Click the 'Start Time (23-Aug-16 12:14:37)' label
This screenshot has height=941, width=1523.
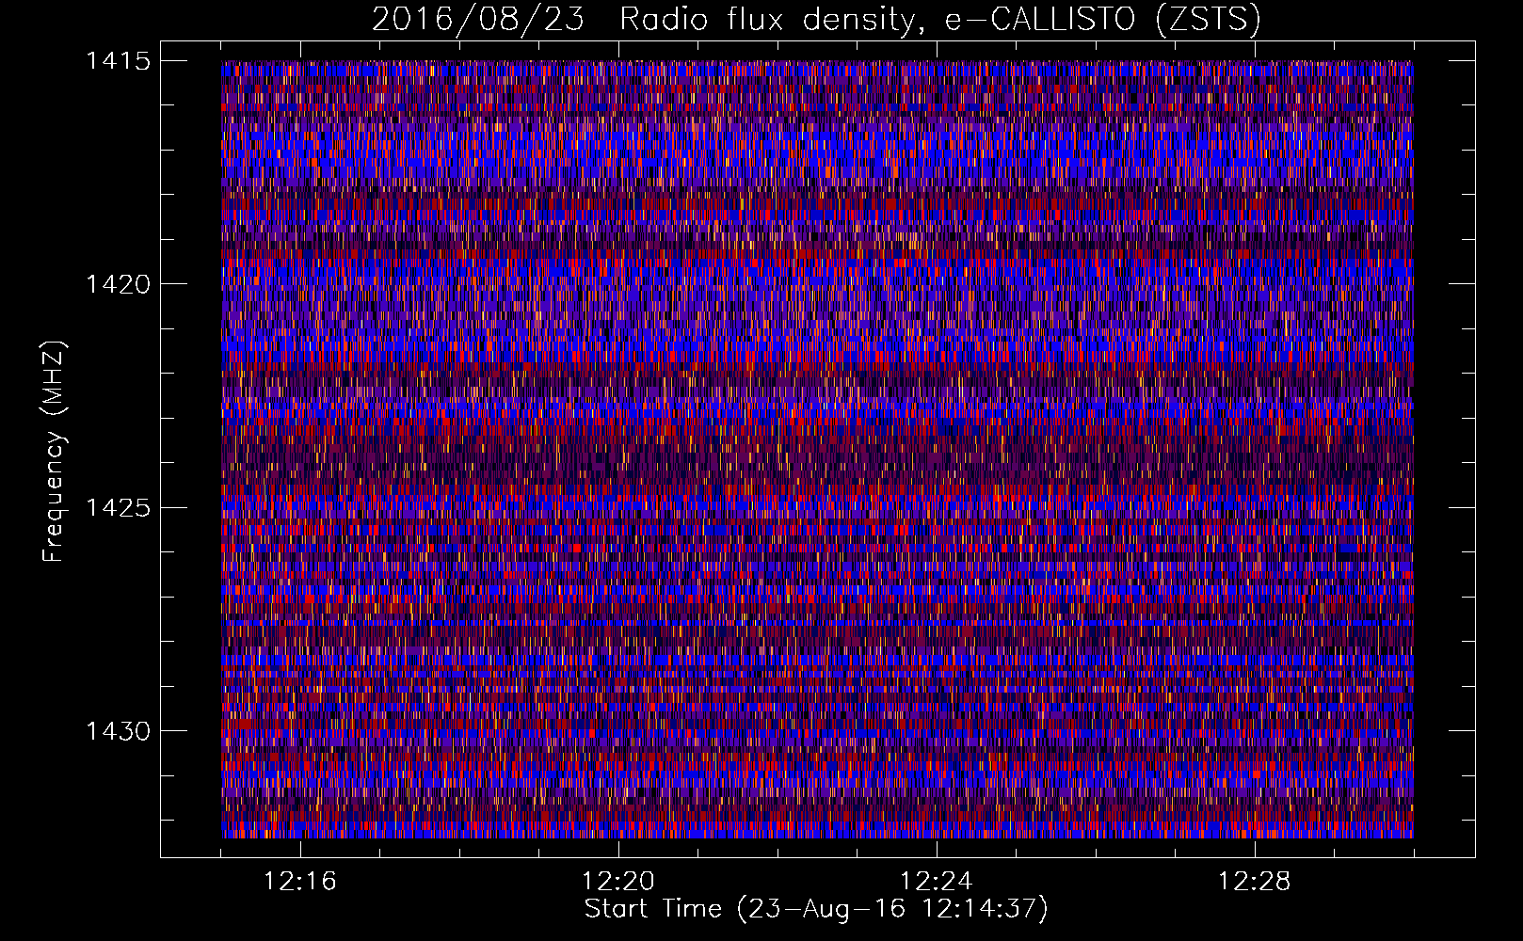coord(816,909)
